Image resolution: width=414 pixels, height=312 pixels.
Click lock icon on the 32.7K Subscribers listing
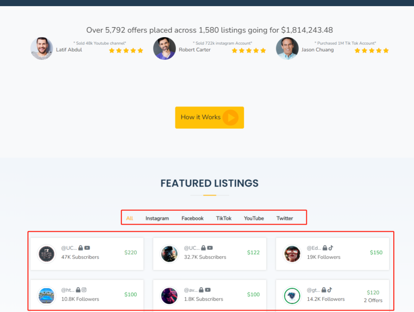coord(203,248)
